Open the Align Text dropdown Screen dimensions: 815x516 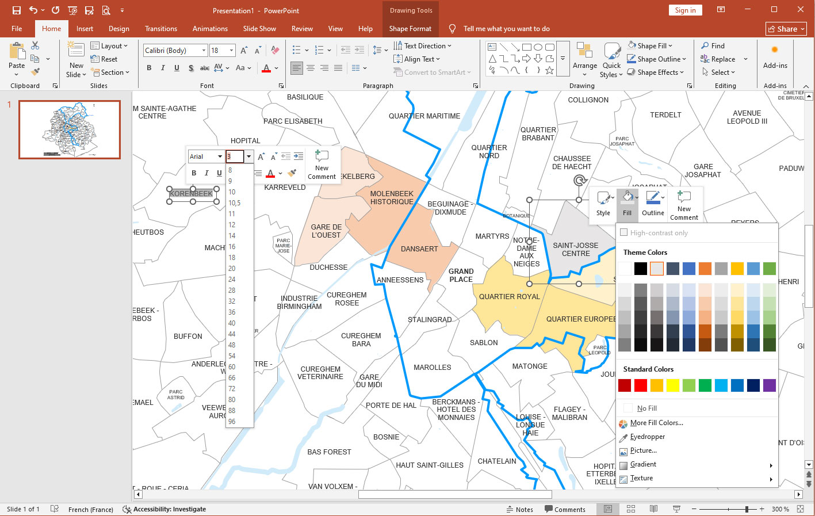tap(417, 59)
